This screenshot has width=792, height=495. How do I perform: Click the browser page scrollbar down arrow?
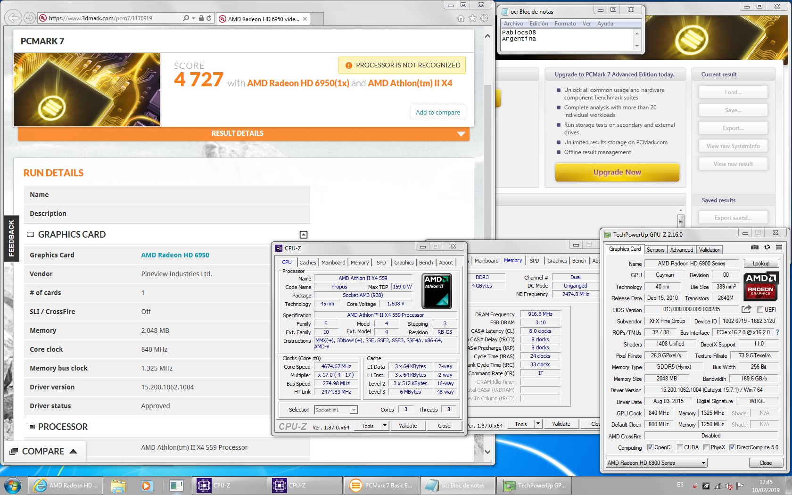click(x=487, y=452)
